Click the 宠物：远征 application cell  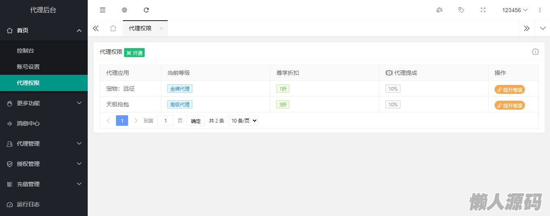(x=131, y=89)
